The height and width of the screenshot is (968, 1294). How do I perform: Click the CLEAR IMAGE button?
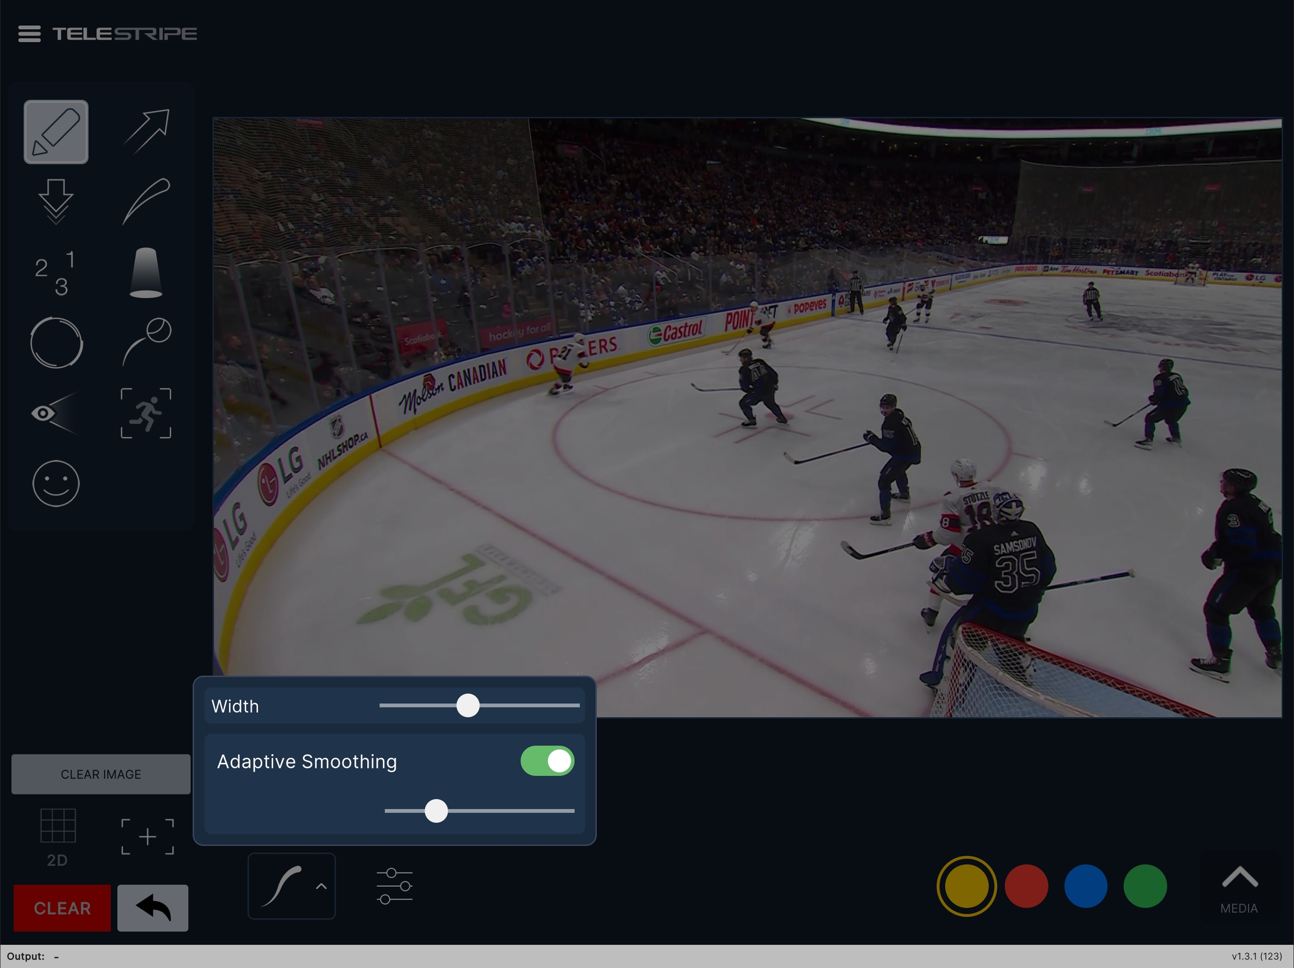[101, 774]
